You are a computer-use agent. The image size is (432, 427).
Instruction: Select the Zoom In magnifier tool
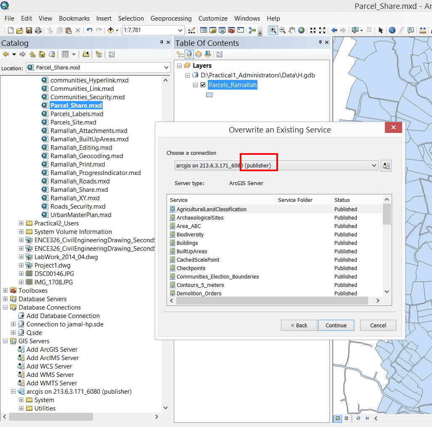273,30
